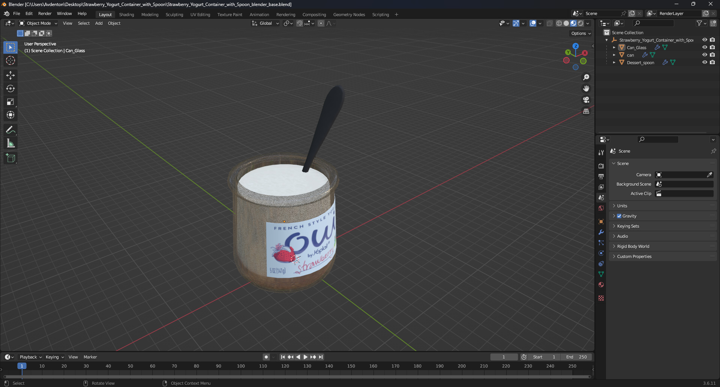Switch to Wireframe viewport shading
The height and width of the screenshot is (387, 720).
pos(559,23)
